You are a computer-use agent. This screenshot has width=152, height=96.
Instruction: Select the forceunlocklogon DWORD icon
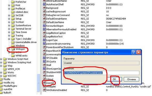[44, 26]
